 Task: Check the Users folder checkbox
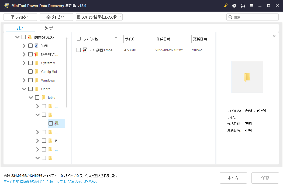[x=30, y=89]
